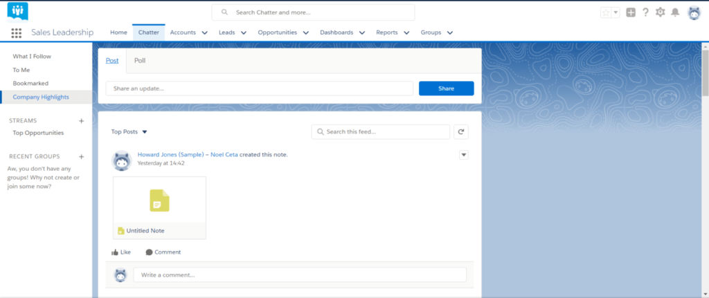Open the App Launcher grid icon

[17, 32]
